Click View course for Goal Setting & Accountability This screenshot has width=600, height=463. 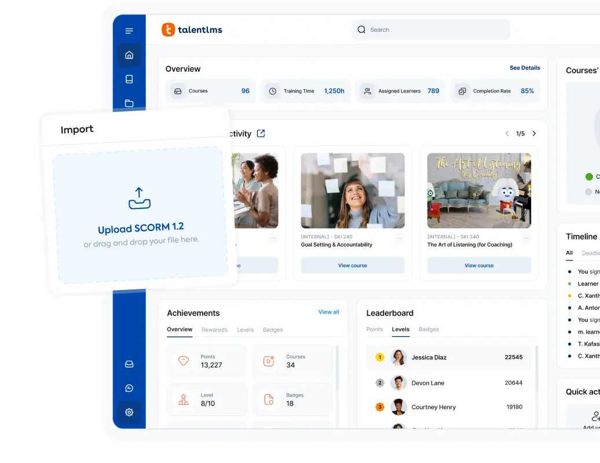click(x=353, y=266)
